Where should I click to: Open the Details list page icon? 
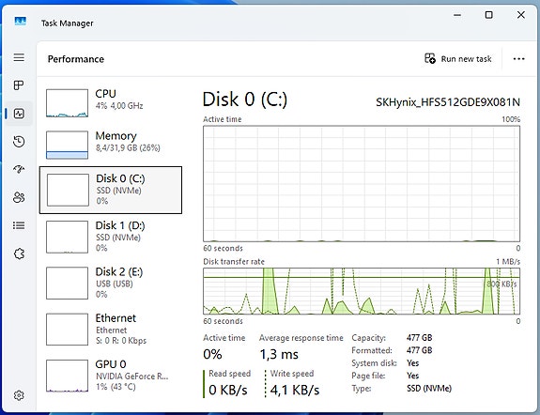[19, 225]
